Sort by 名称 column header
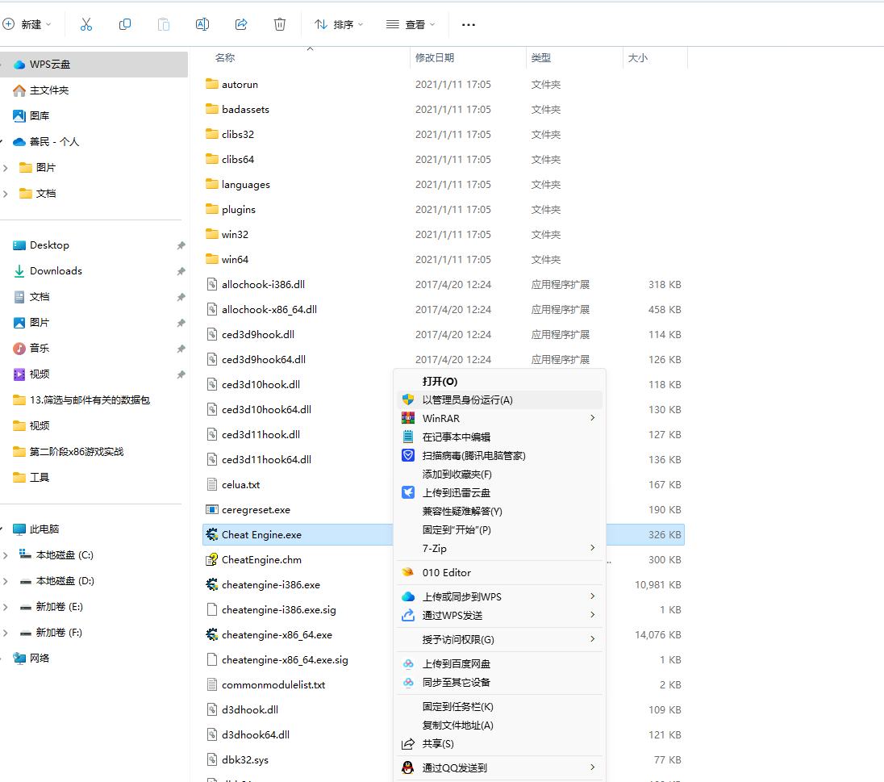 tap(225, 57)
